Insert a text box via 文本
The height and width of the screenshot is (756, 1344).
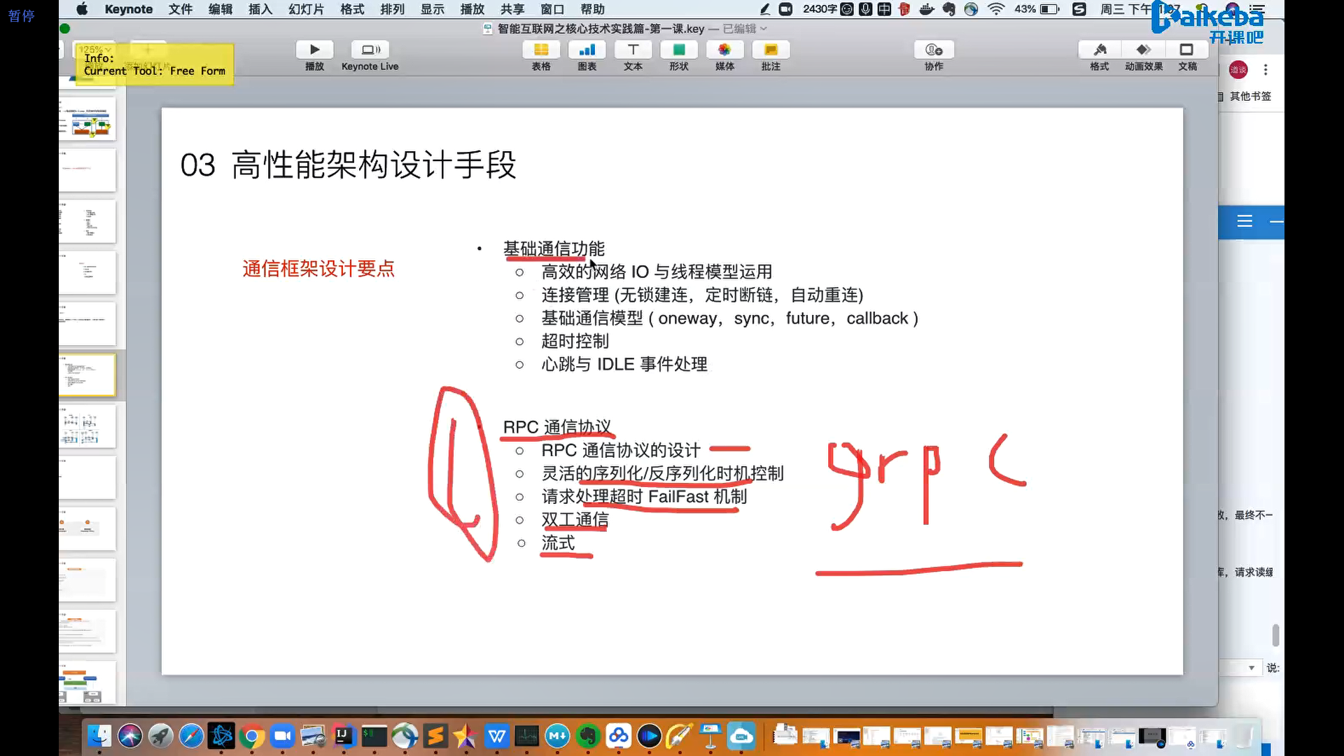633,50
